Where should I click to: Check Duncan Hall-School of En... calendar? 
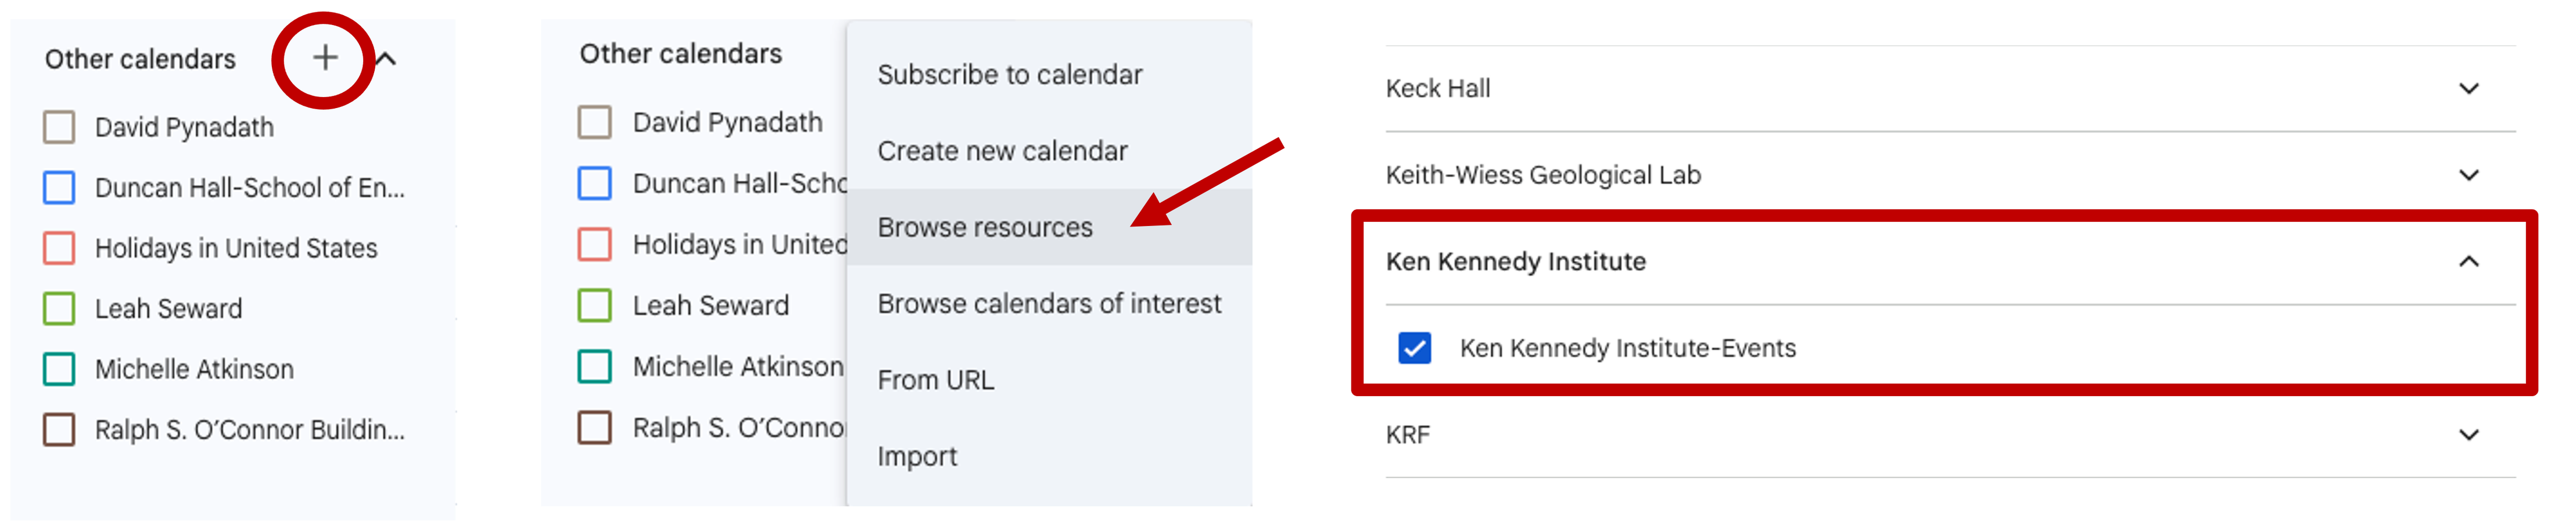(59, 187)
